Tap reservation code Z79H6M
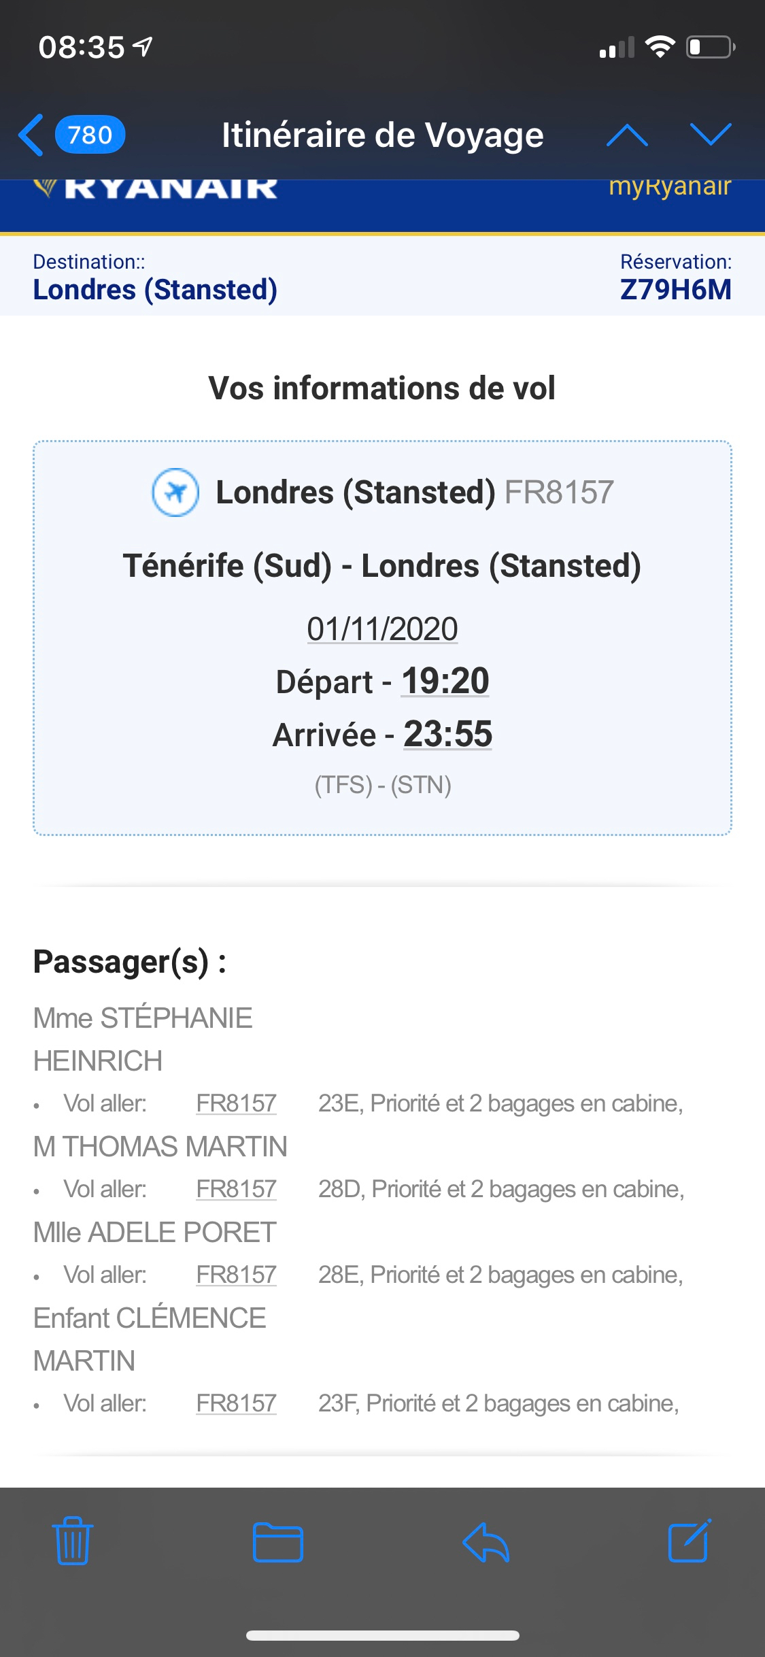 pos(675,290)
